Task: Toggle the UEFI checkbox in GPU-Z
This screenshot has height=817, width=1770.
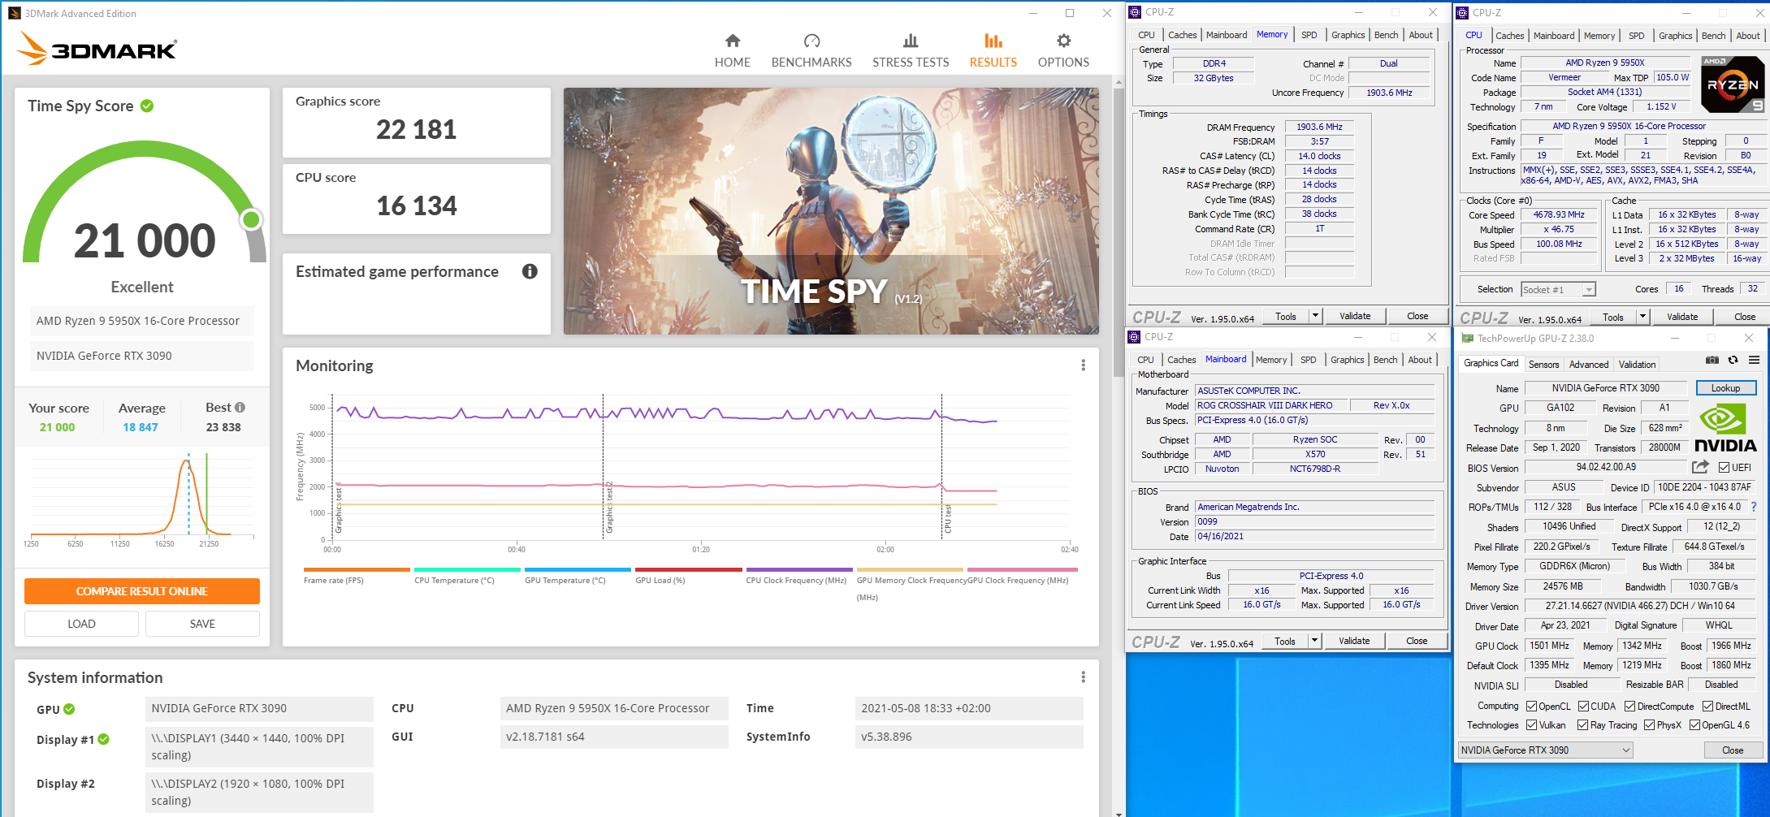Action: coord(1724,467)
